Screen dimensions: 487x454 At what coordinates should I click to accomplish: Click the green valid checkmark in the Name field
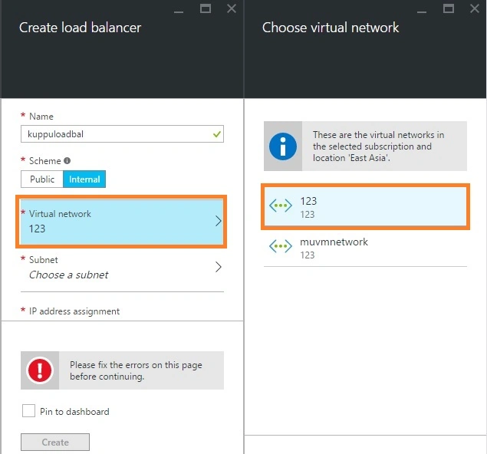tap(217, 134)
